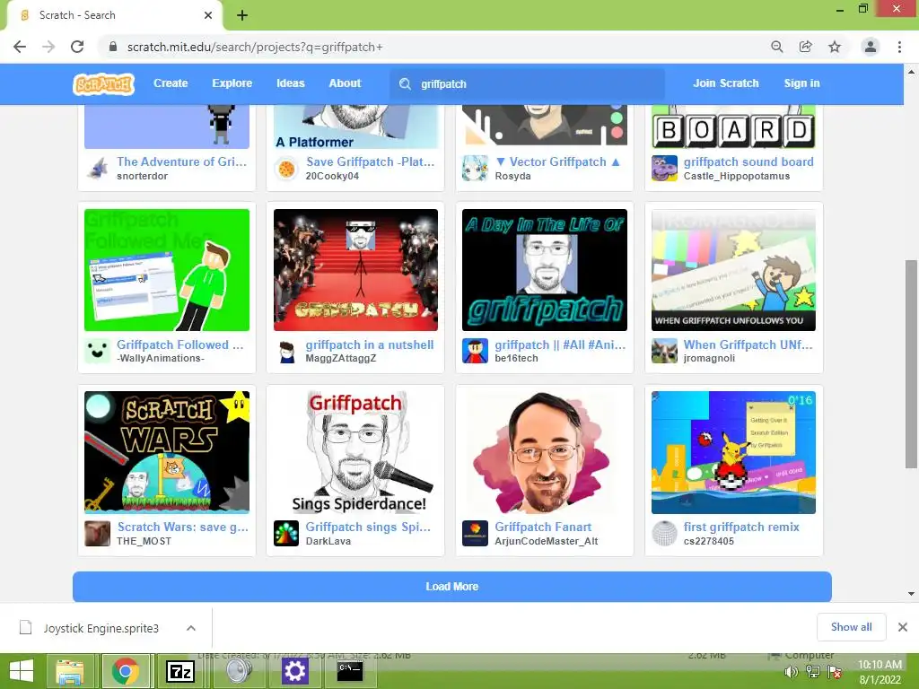Open Griffpatch Fanart project title link
Viewport: 919px width, 689px height.
coord(543,527)
